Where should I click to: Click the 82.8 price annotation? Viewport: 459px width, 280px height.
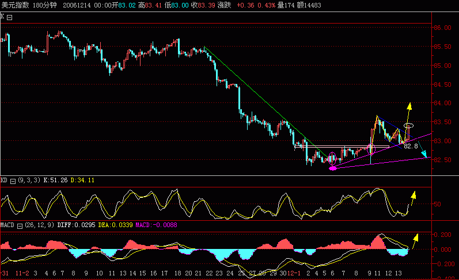[411, 146]
